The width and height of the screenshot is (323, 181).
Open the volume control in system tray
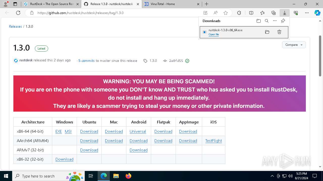290,176
